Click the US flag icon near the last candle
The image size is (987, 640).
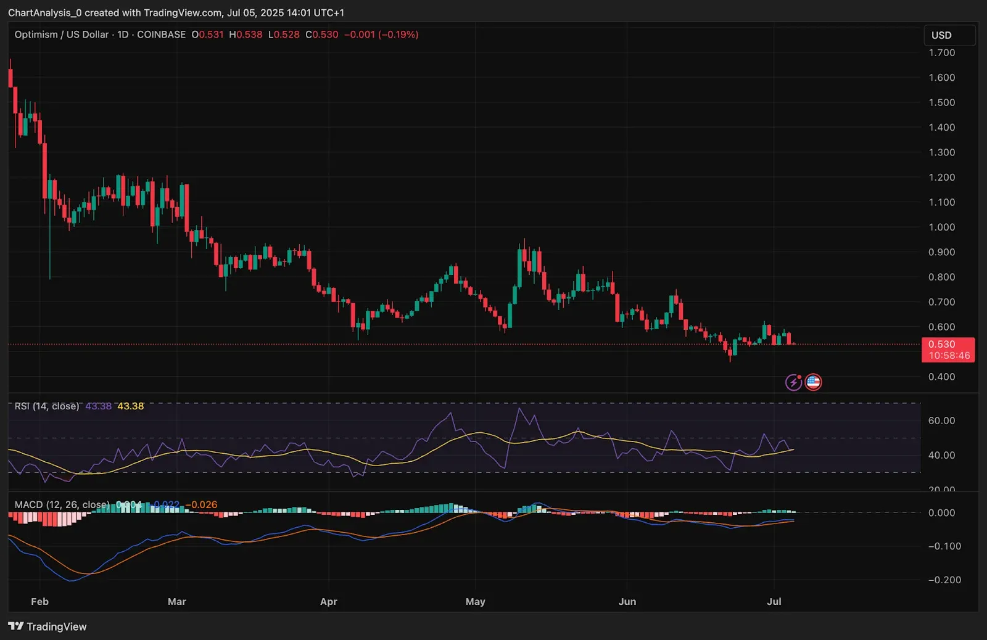[813, 382]
